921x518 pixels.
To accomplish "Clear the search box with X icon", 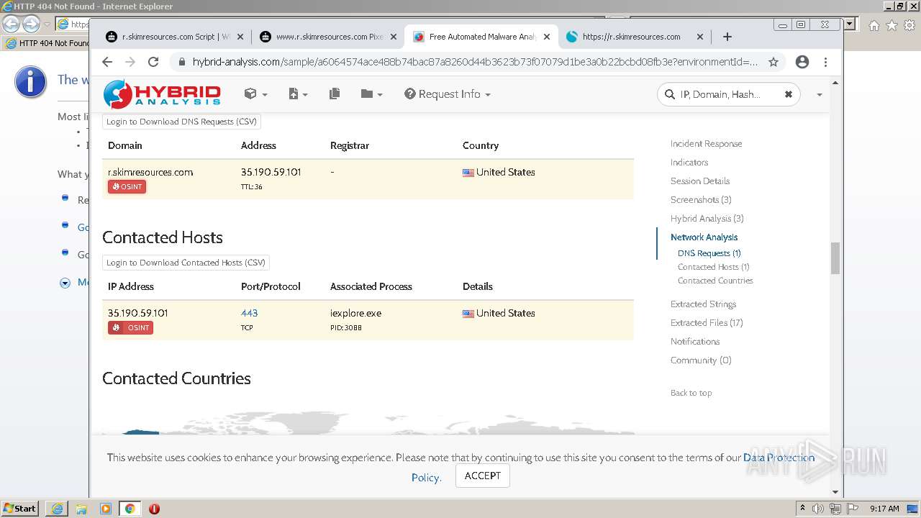I will [788, 94].
